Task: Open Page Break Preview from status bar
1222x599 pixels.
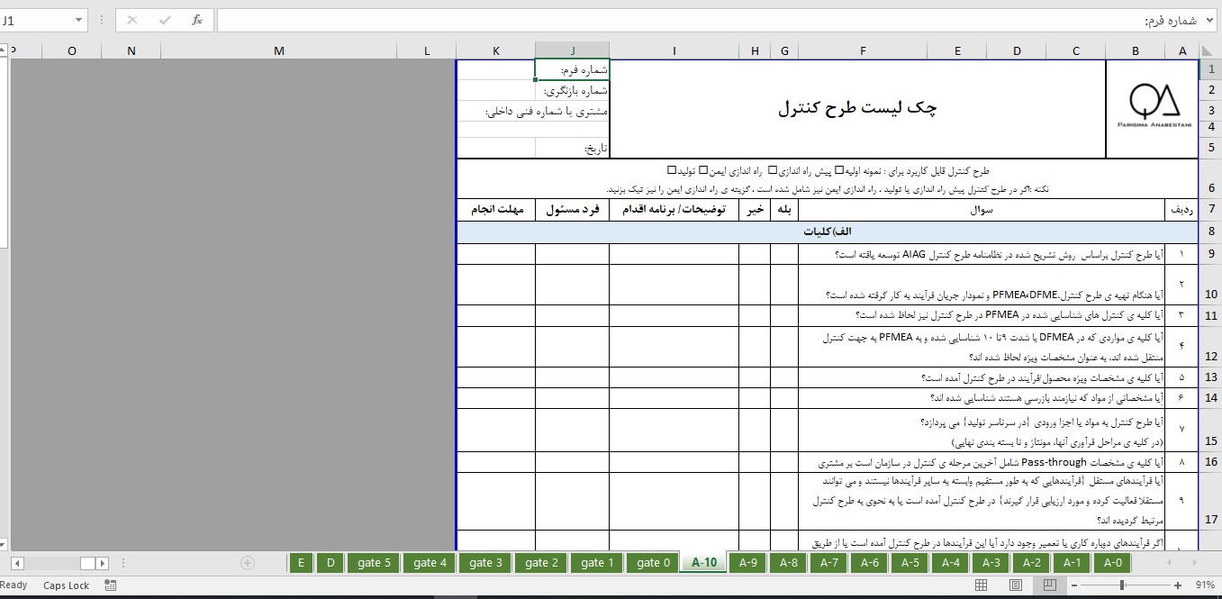Action: click(x=1050, y=585)
